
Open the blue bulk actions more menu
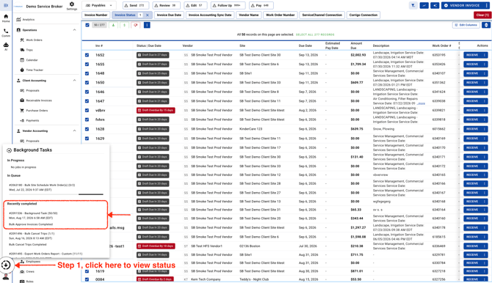point(147,25)
